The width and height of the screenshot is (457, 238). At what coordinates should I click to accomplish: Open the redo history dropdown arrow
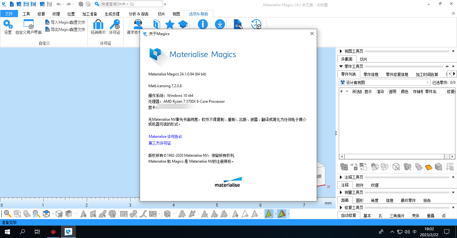coord(73,4)
